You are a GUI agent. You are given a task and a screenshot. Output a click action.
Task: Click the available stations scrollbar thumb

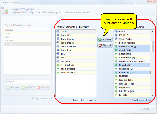click(x=152, y=46)
